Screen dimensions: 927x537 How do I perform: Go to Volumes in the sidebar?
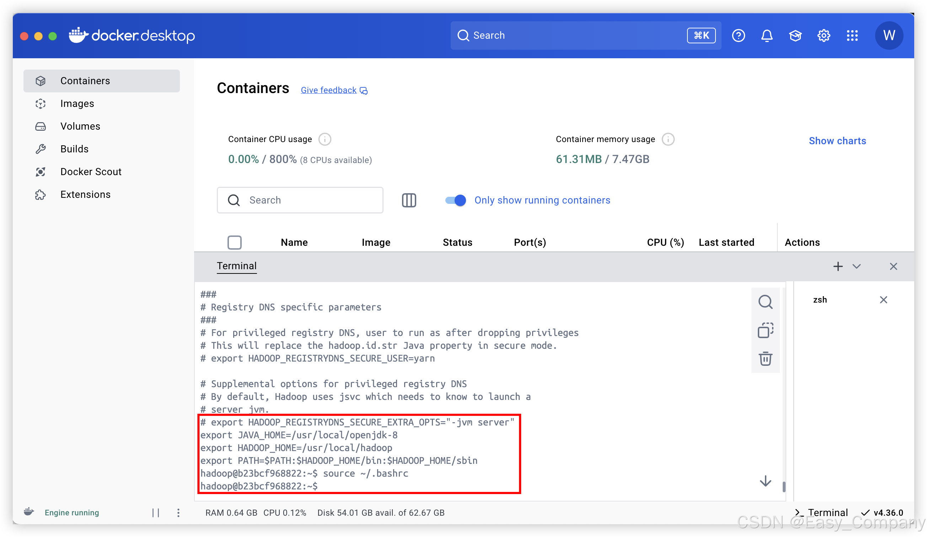(x=102, y=126)
